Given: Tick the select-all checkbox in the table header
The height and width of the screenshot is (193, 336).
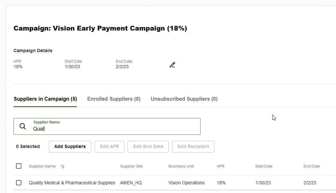Looking at the screenshot, I should (x=19, y=166).
